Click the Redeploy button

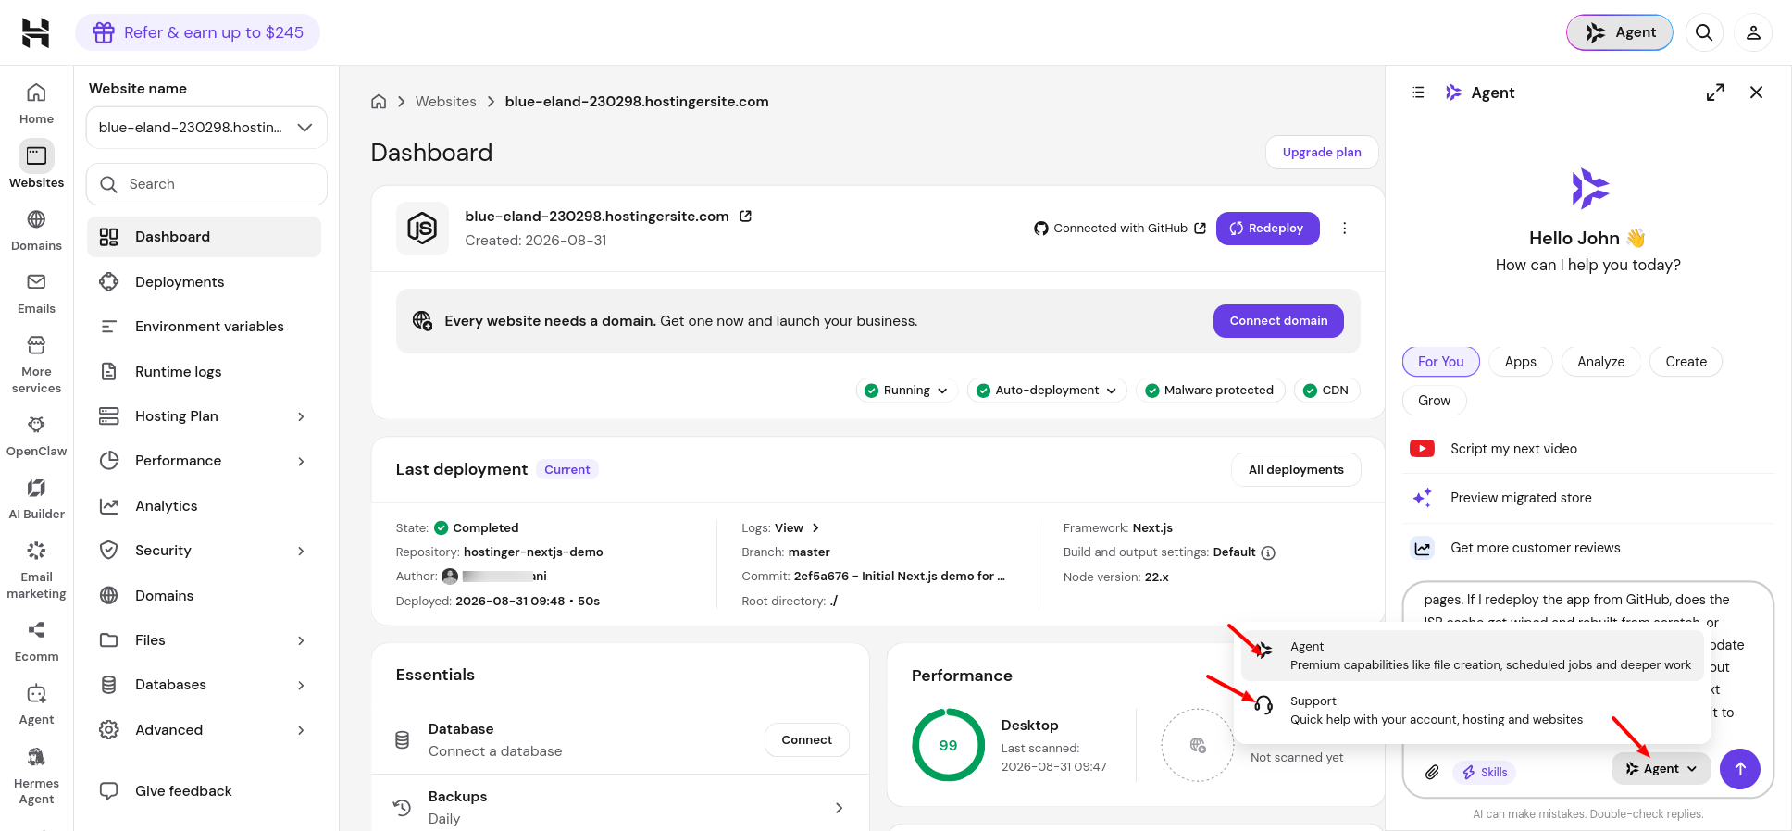[1267, 229]
